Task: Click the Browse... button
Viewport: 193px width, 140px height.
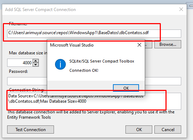Action: pyautogui.click(x=168, y=44)
